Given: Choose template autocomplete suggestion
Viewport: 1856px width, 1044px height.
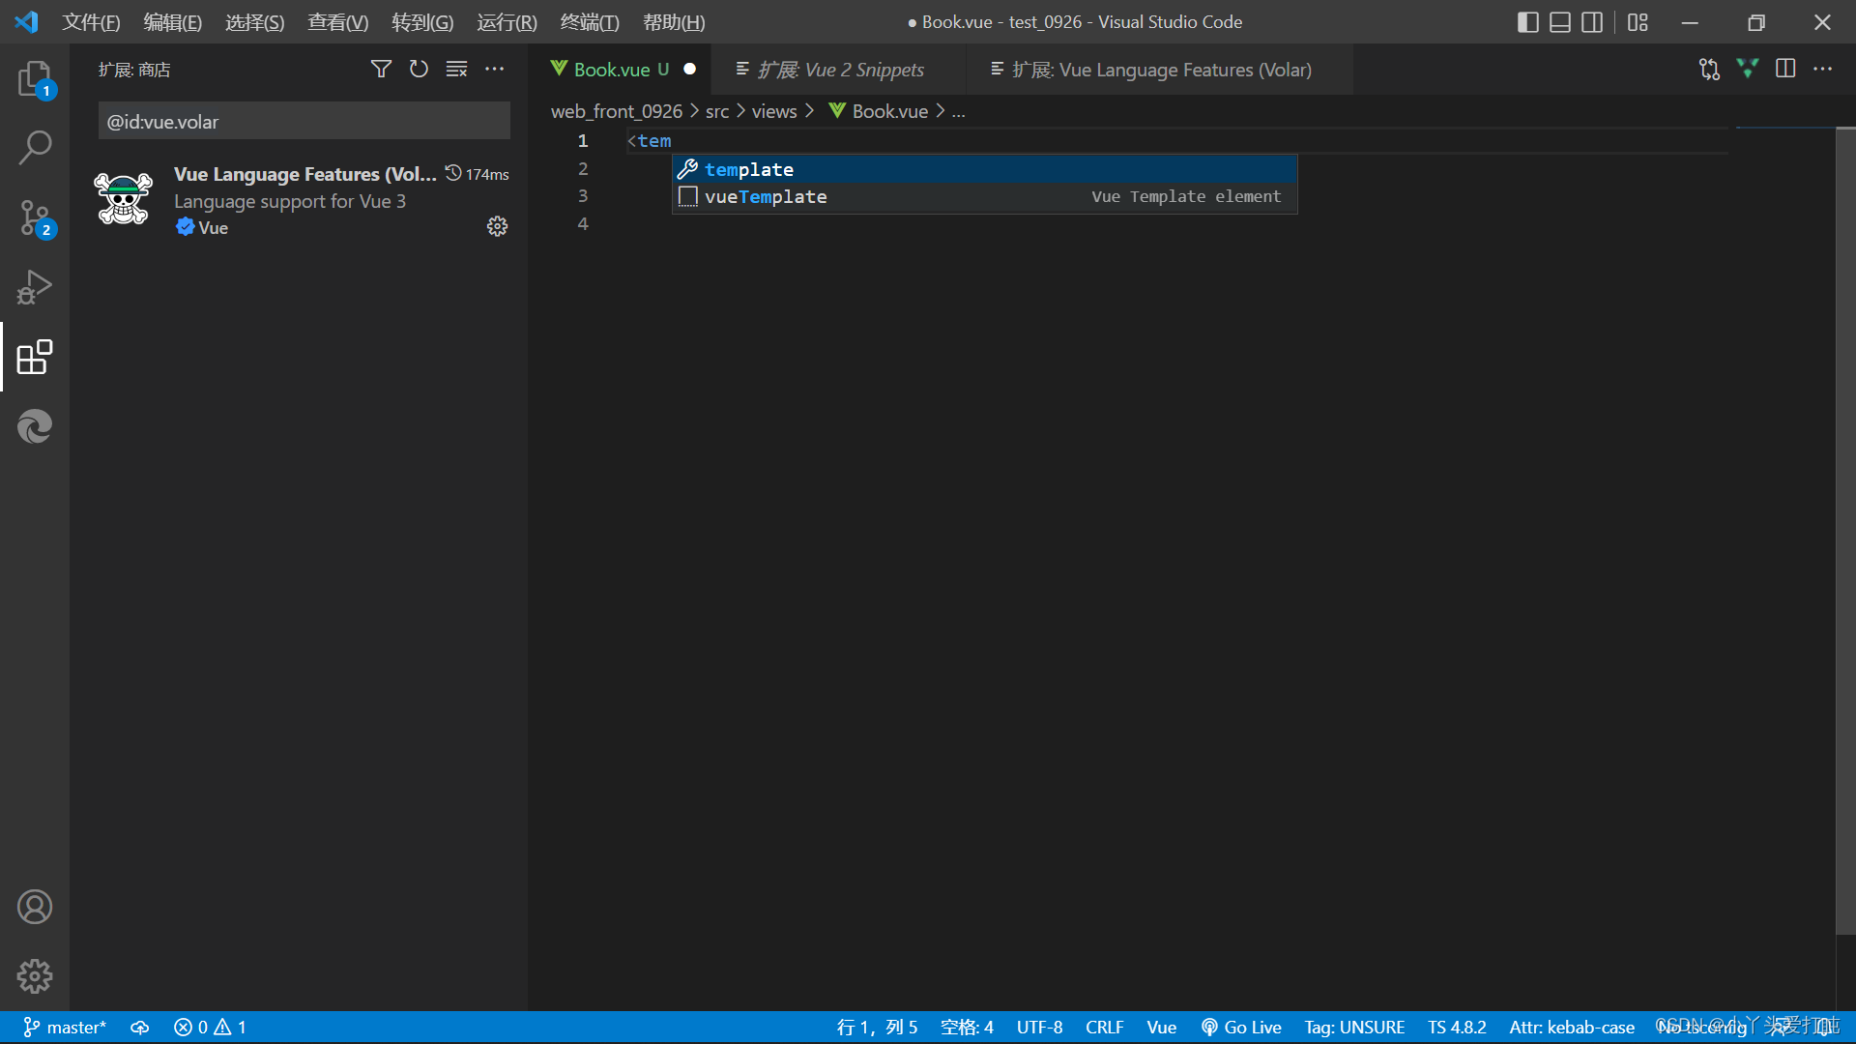Looking at the screenshot, I should click(x=985, y=169).
